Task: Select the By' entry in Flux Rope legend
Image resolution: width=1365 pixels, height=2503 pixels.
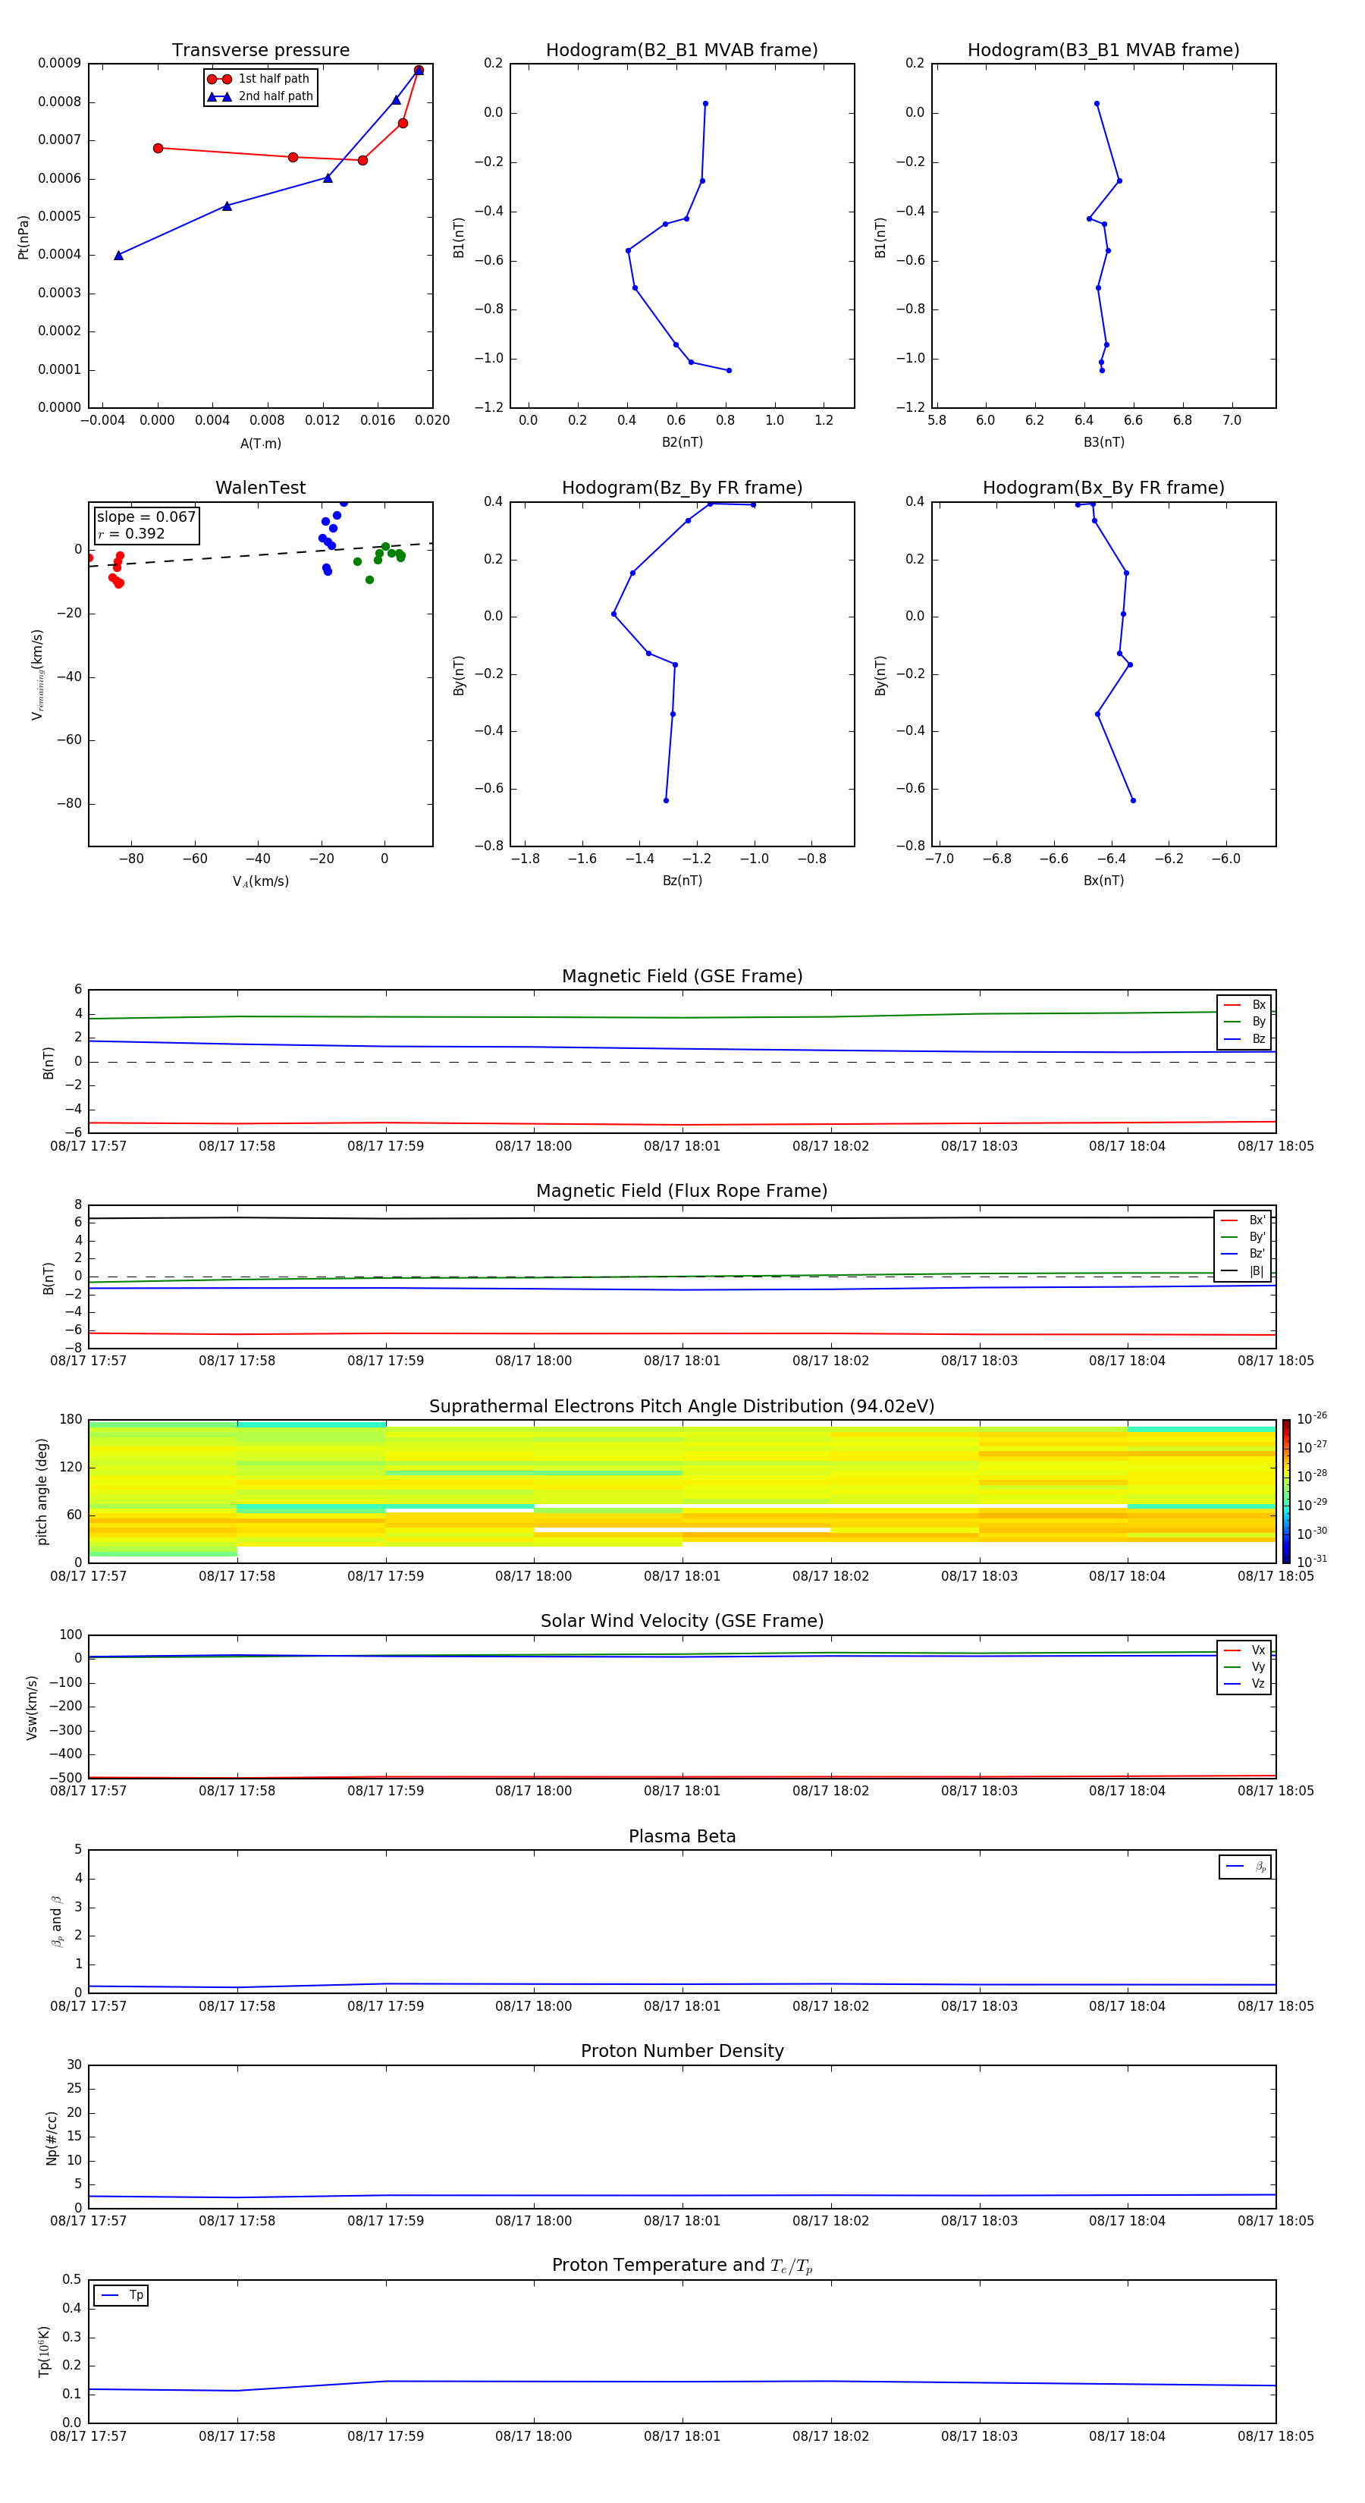Action: (x=1243, y=1237)
